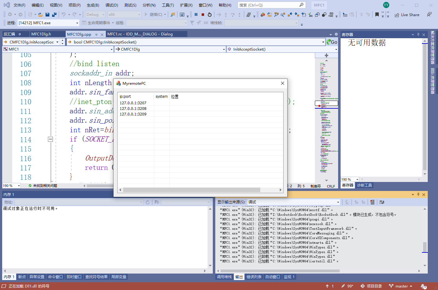Collapse the if block on line 114

click(50, 139)
